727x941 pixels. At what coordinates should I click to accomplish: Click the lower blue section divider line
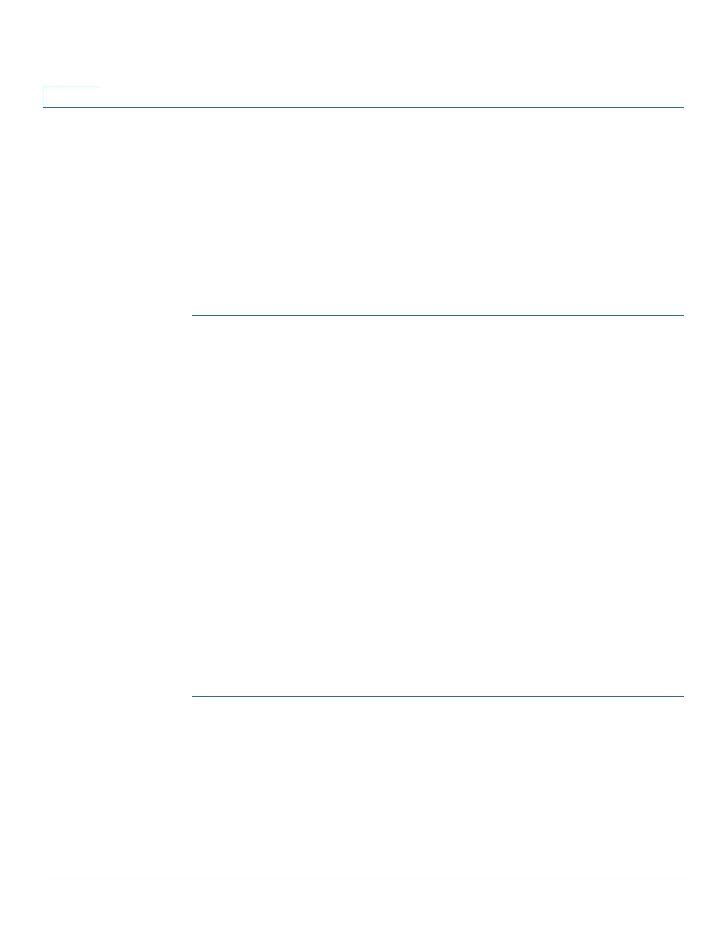pos(438,696)
